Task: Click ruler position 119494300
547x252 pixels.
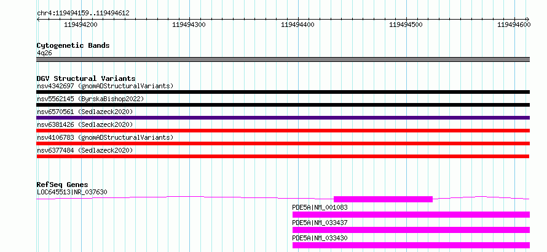Action: (189, 25)
